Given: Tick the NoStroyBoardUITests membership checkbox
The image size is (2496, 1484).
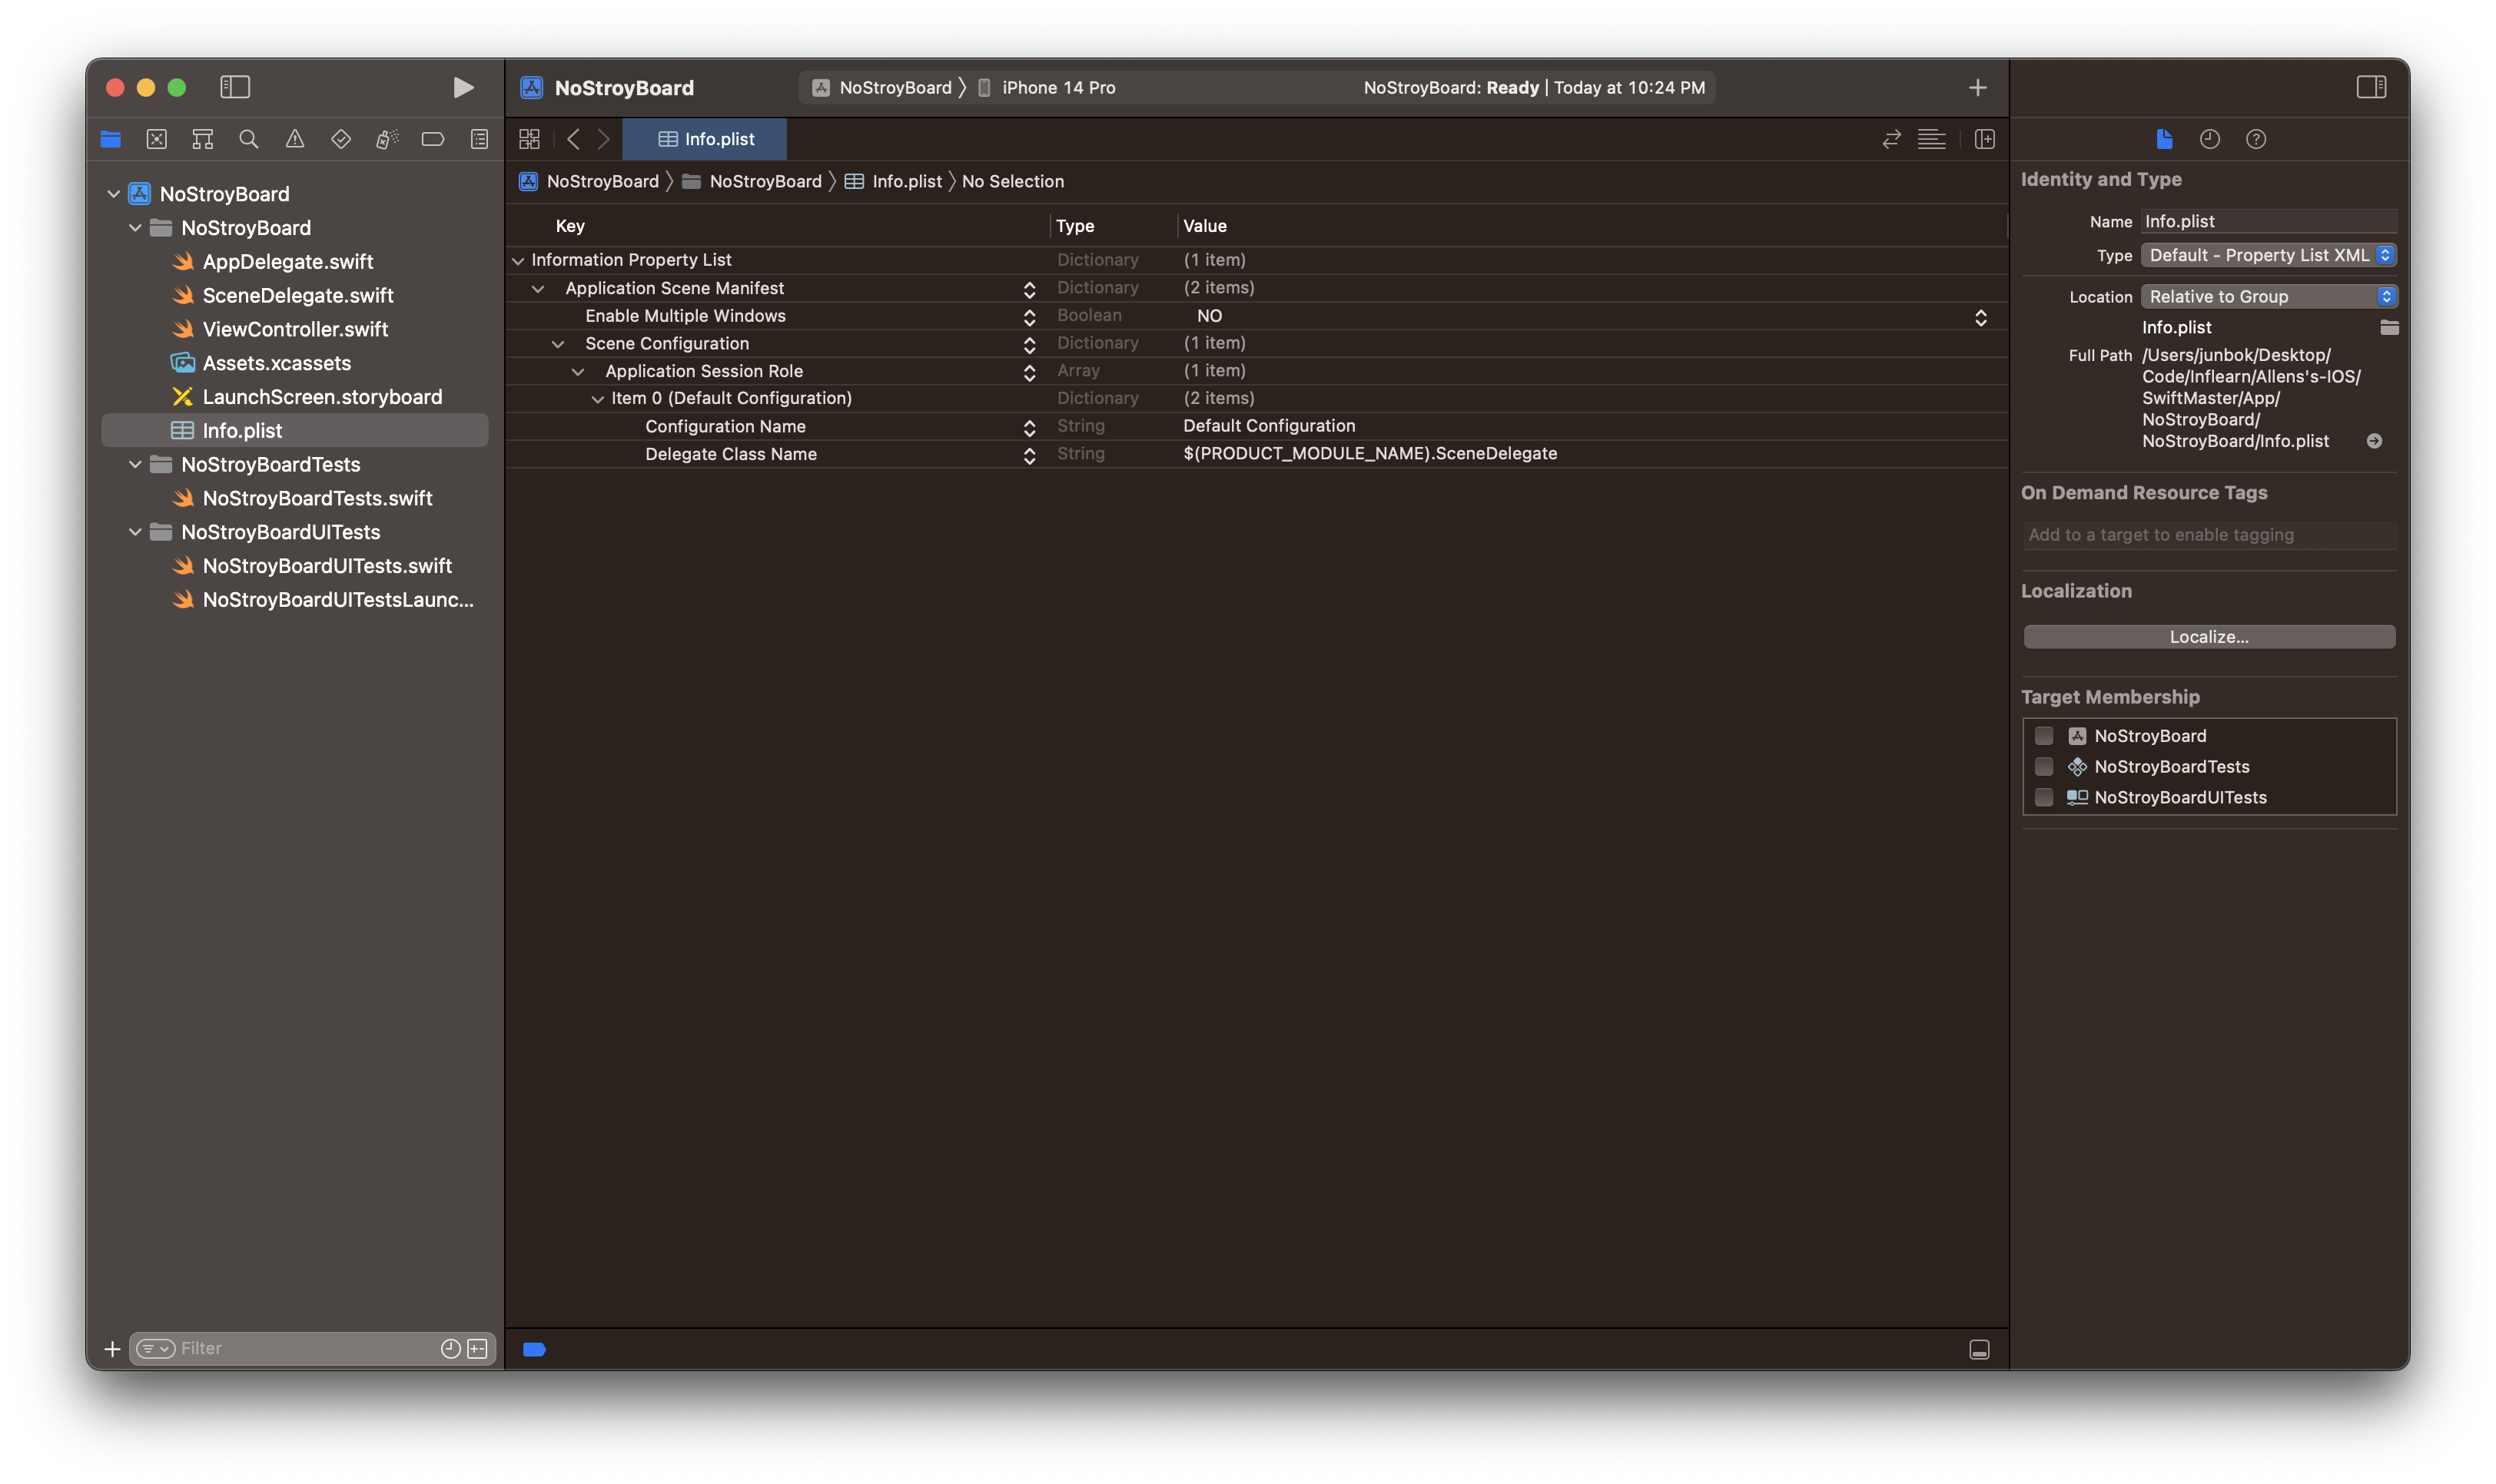Looking at the screenshot, I should pos(2044,798).
